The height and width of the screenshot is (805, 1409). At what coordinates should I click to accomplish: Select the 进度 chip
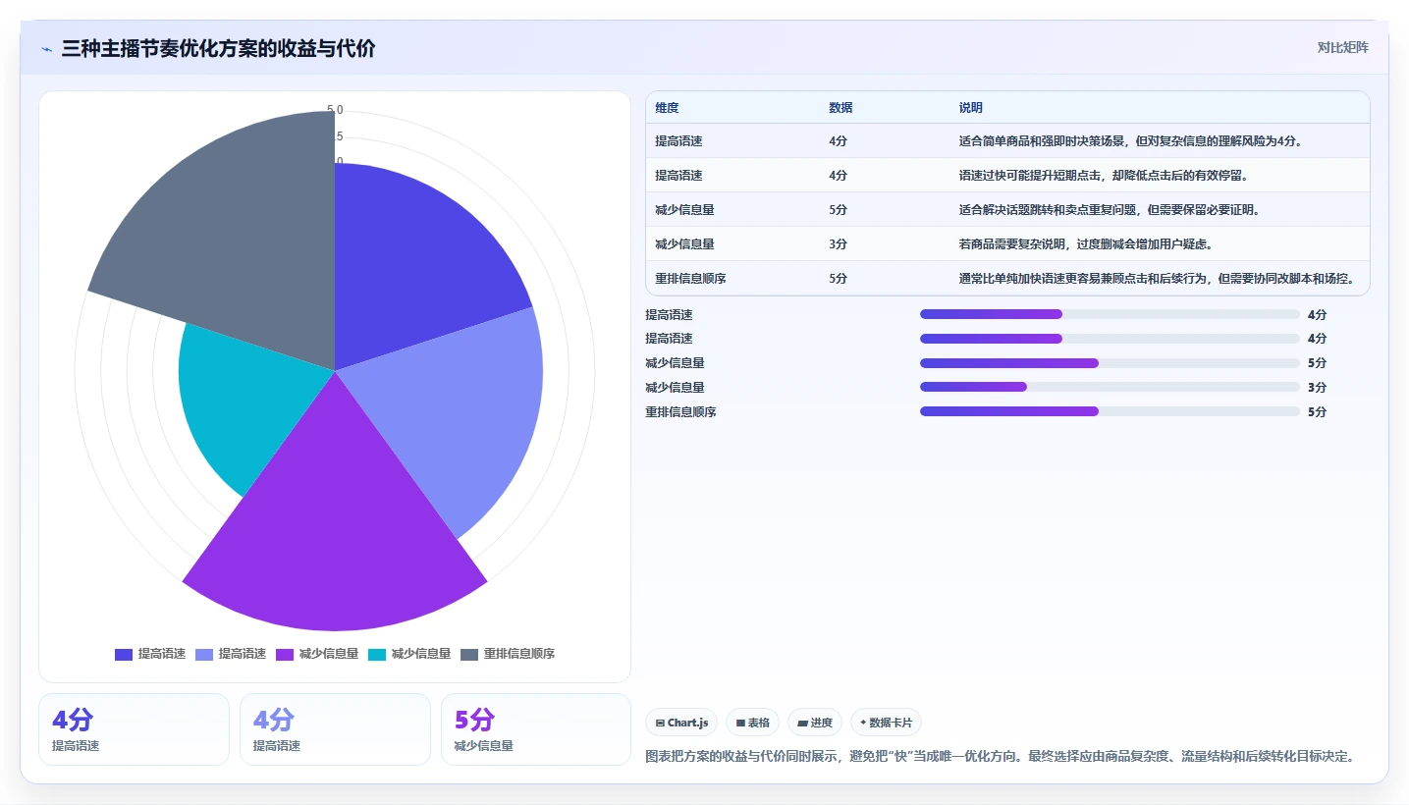point(814,723)
